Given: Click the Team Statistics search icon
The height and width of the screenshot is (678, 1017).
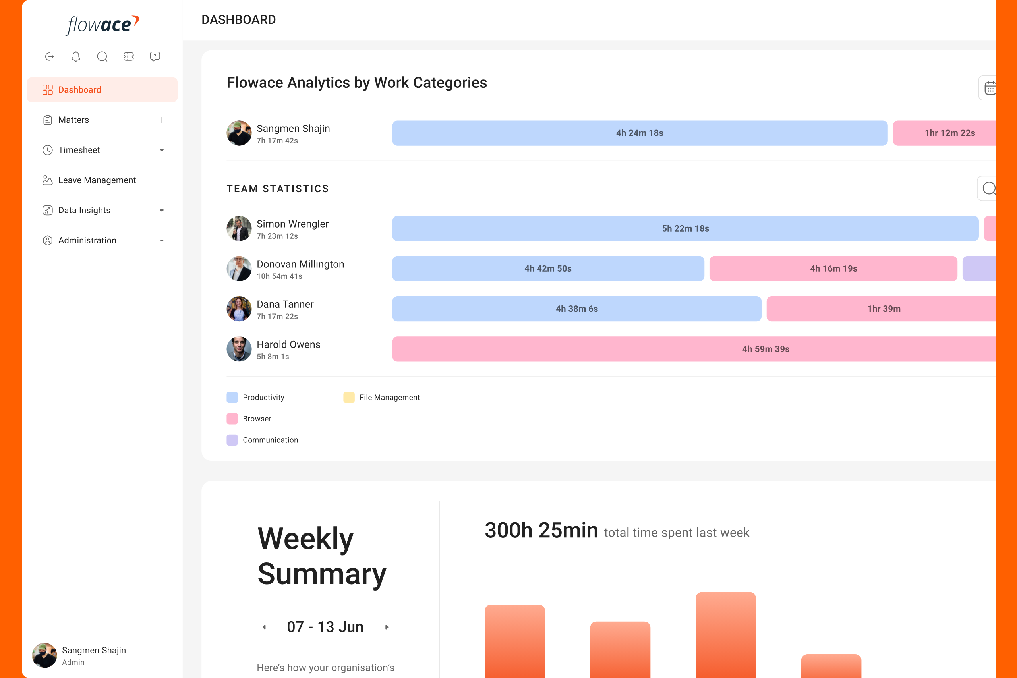Looking at the screenshot, I should coord(988,189).
